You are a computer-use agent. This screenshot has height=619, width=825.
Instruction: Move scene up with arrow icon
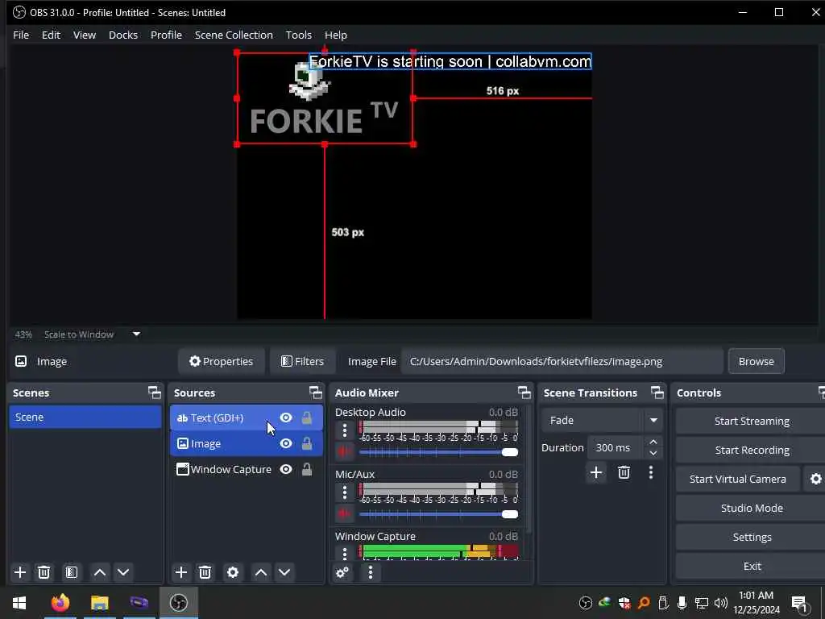click(99, 572)
